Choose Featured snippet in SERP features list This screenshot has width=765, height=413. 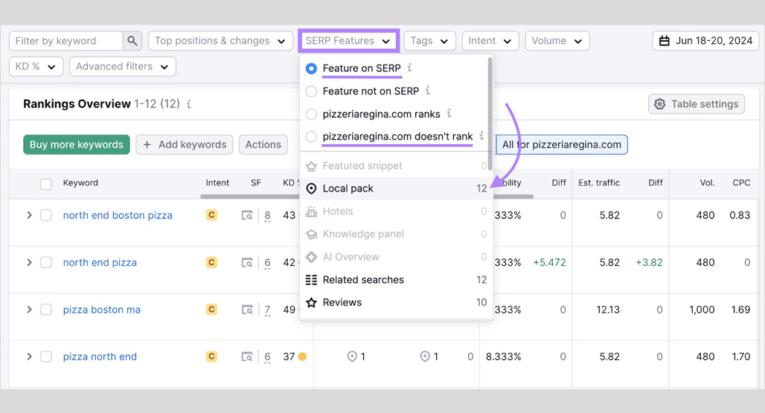pos(396,166)
